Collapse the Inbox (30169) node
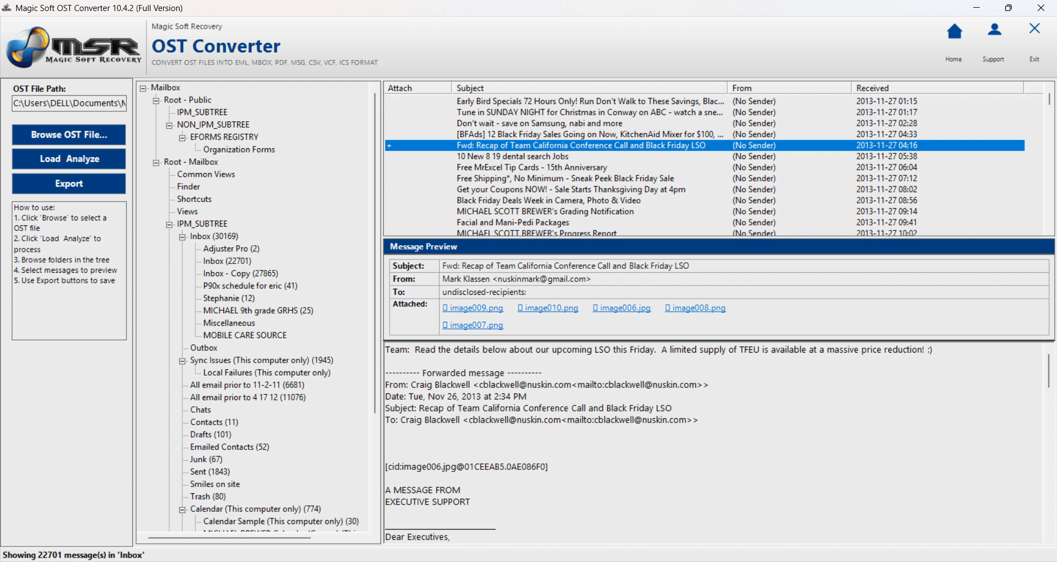 [x=183, y=237]
